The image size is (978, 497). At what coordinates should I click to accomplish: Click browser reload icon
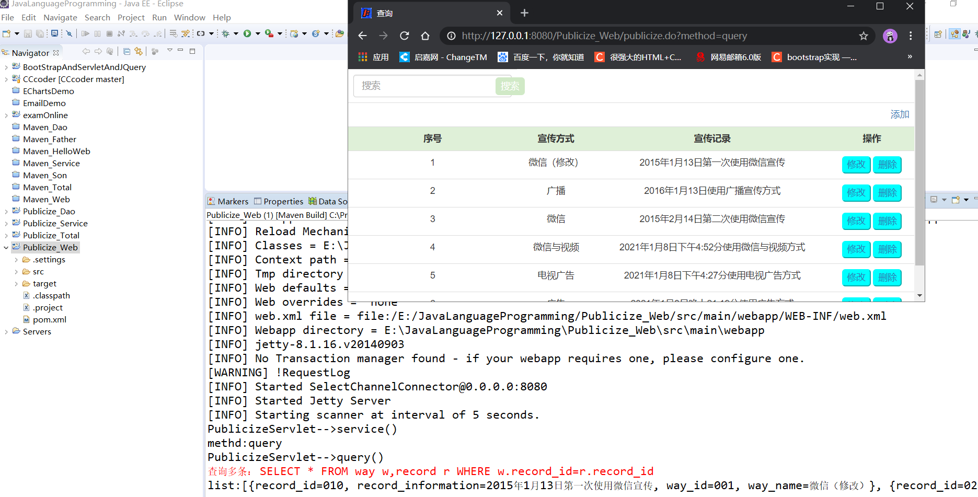pos(404,36)
